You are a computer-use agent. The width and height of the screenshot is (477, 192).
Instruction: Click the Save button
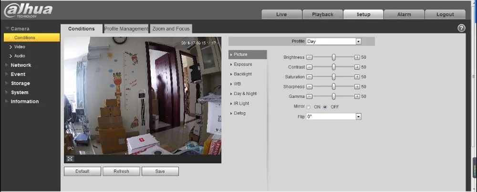(x=160, y=171)
